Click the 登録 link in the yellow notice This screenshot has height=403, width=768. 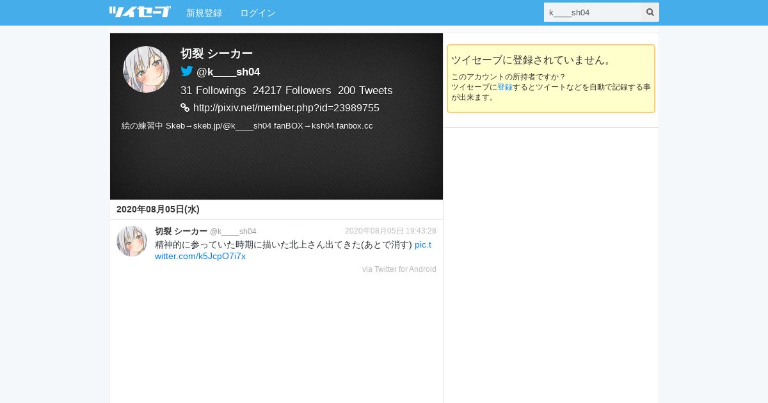(505, 87)
